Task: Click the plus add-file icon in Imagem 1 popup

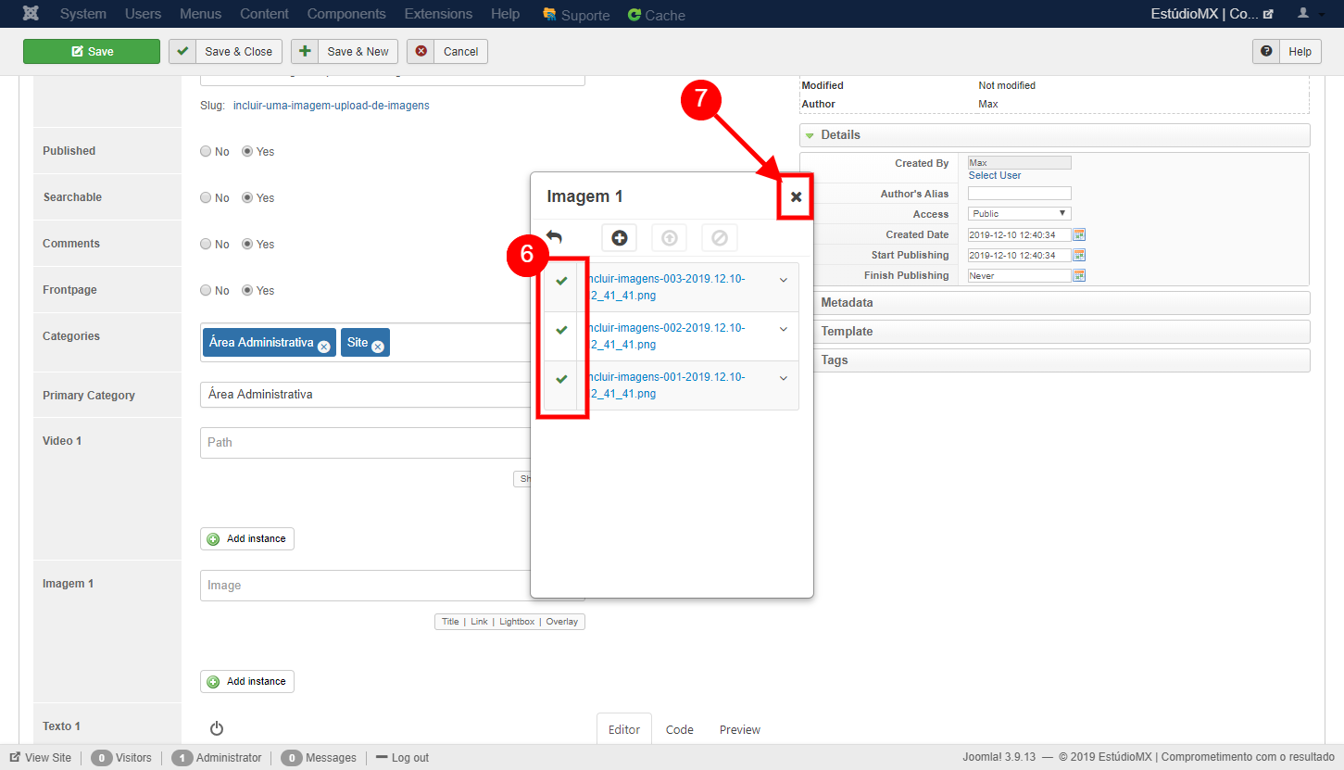Action: (x=619, y=238)
